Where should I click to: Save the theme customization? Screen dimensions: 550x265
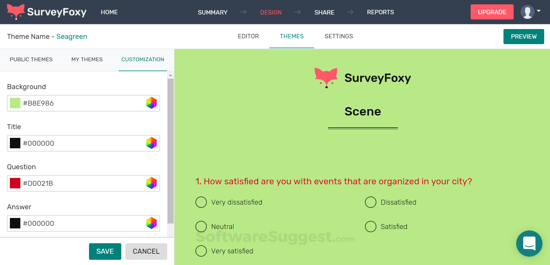[105, 251]
